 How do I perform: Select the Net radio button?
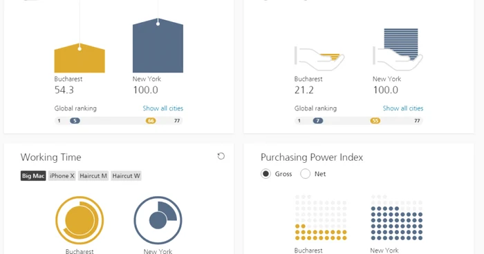[x=306, y=174]
